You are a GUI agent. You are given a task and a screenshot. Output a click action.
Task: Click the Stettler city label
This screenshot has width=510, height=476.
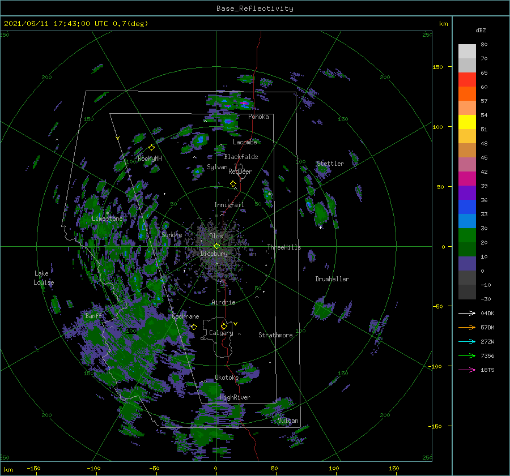330,164
